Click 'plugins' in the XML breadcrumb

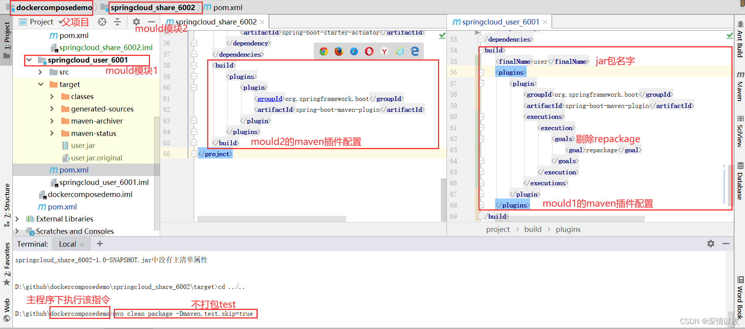coord(568,229)
